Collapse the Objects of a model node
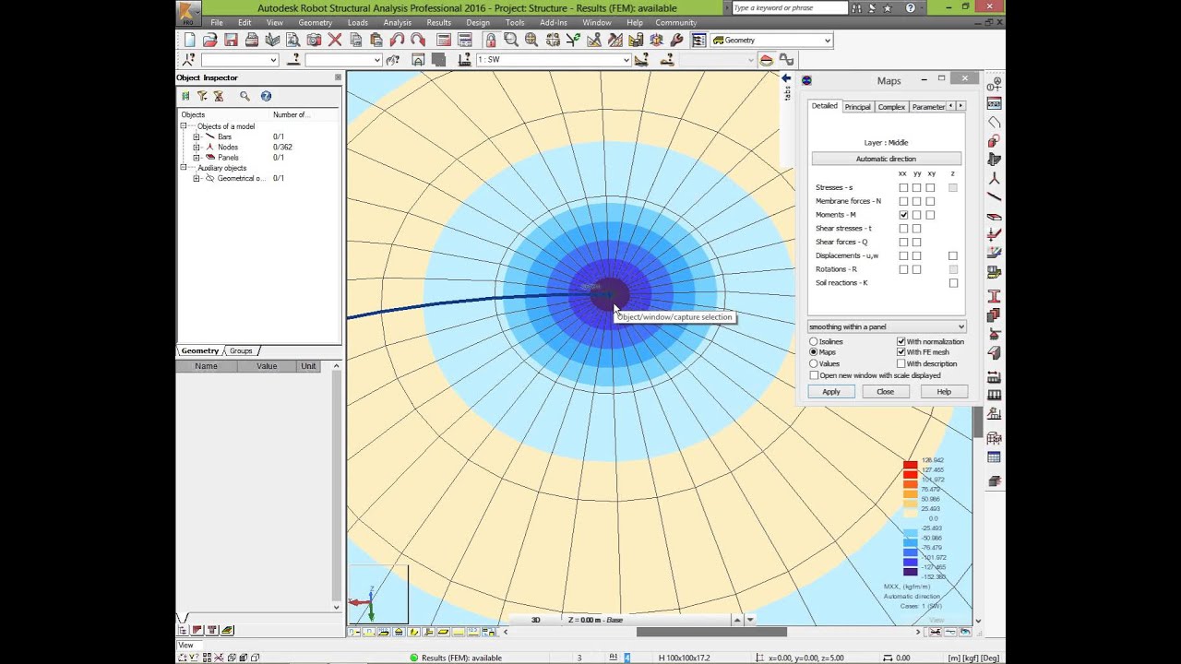The width and height of the screenshot is (1181, 664). [184, 126]
